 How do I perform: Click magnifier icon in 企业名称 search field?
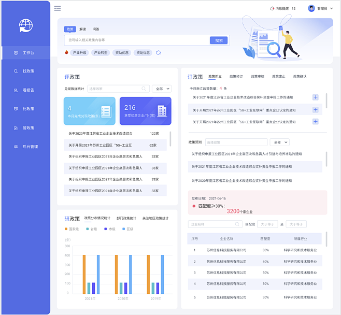coord(237,224)
